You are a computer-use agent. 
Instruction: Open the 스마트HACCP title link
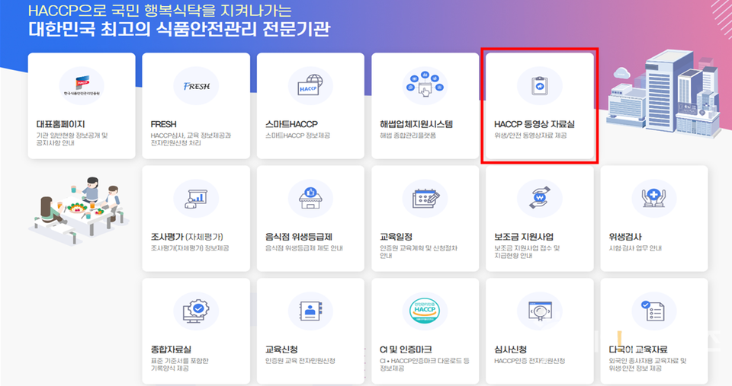click(x=291, y=124)
